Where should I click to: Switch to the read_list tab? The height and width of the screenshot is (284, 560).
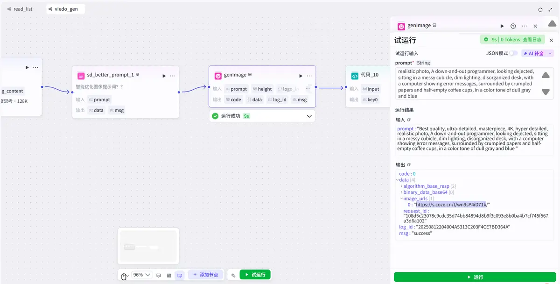pyautogui.click(x=21, y=9)
